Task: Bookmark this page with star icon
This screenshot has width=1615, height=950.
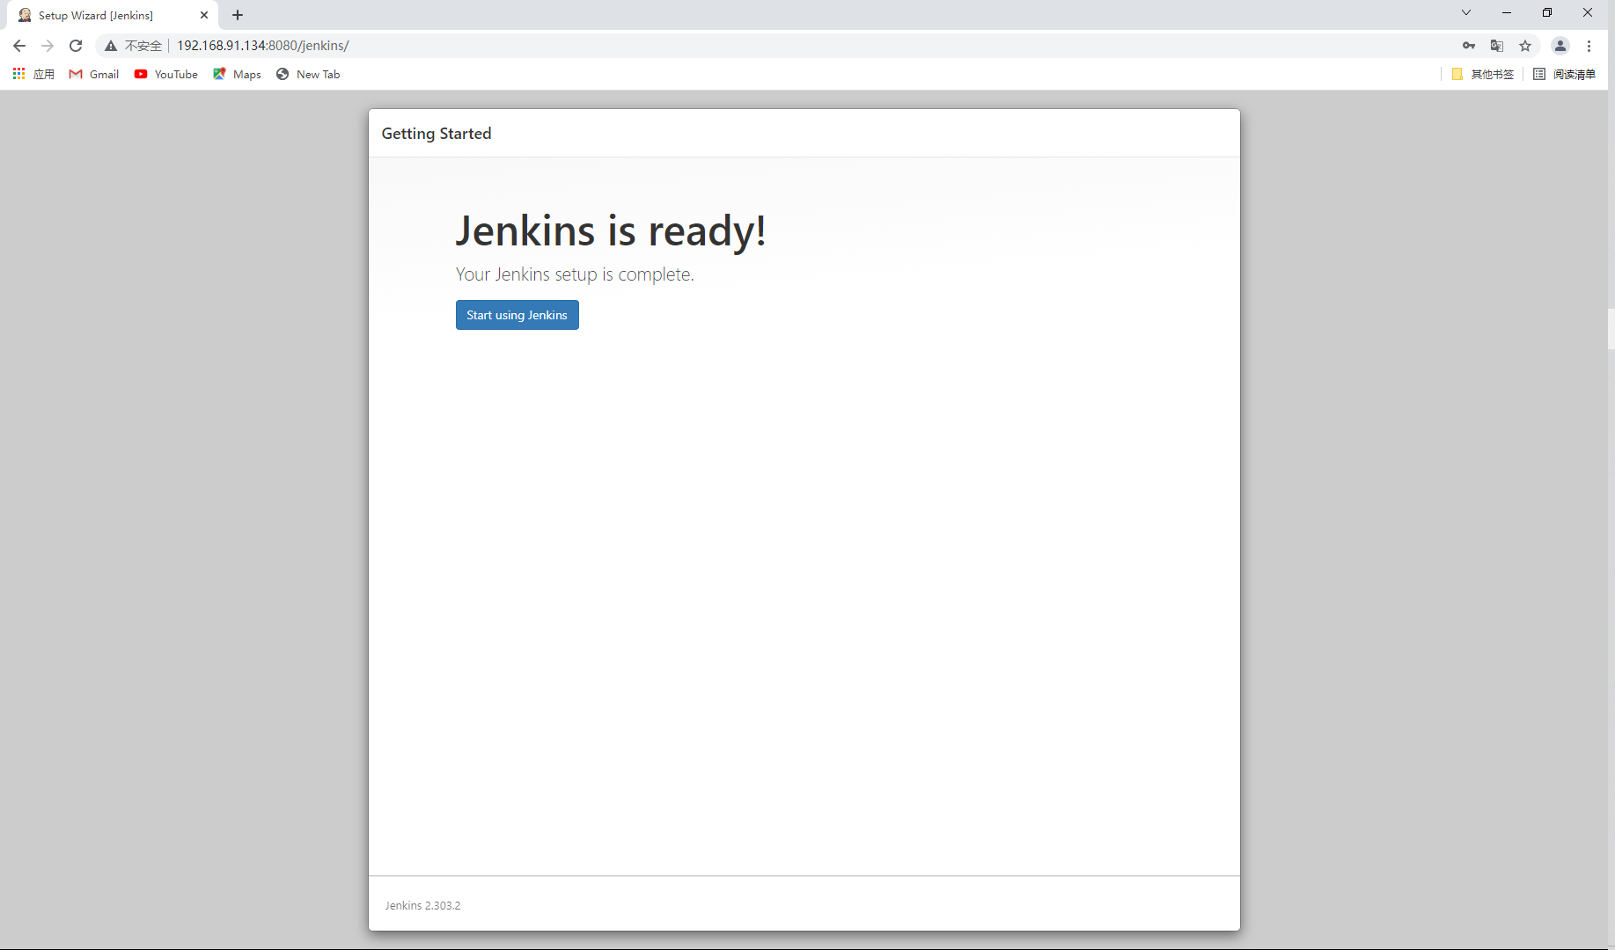Action: click(1525, 46)
